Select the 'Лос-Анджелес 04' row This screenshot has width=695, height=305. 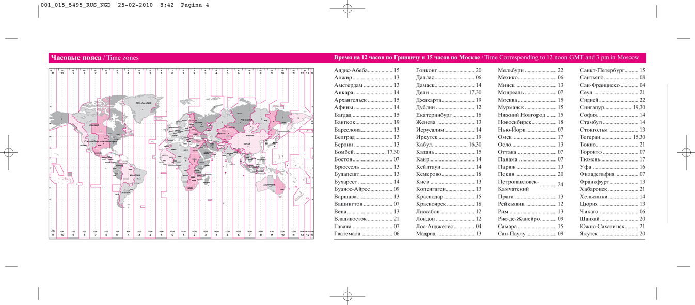pyautogui.click(x=449, y=227)
